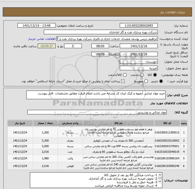The width and height of the screenshot is (195, 189).
Task: Click the price validity date 1401/12/29
Action: (x=139, y=54)
